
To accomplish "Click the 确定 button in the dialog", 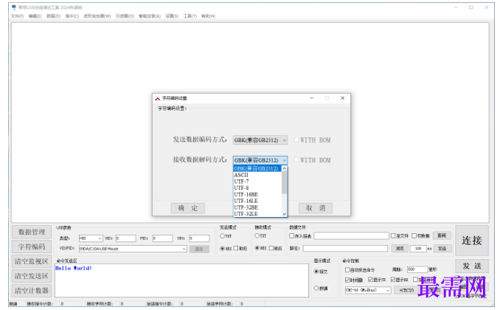I will [x=188, y=208].
